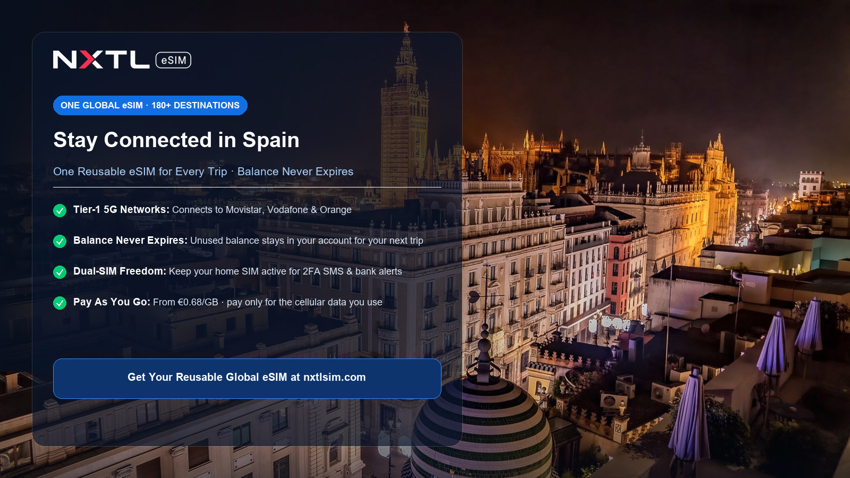Click the One Reusable eSIM for Every Trip subtitle
This screenshot has height=478, width=850.
pyautogui.click(x=203, y=172)
